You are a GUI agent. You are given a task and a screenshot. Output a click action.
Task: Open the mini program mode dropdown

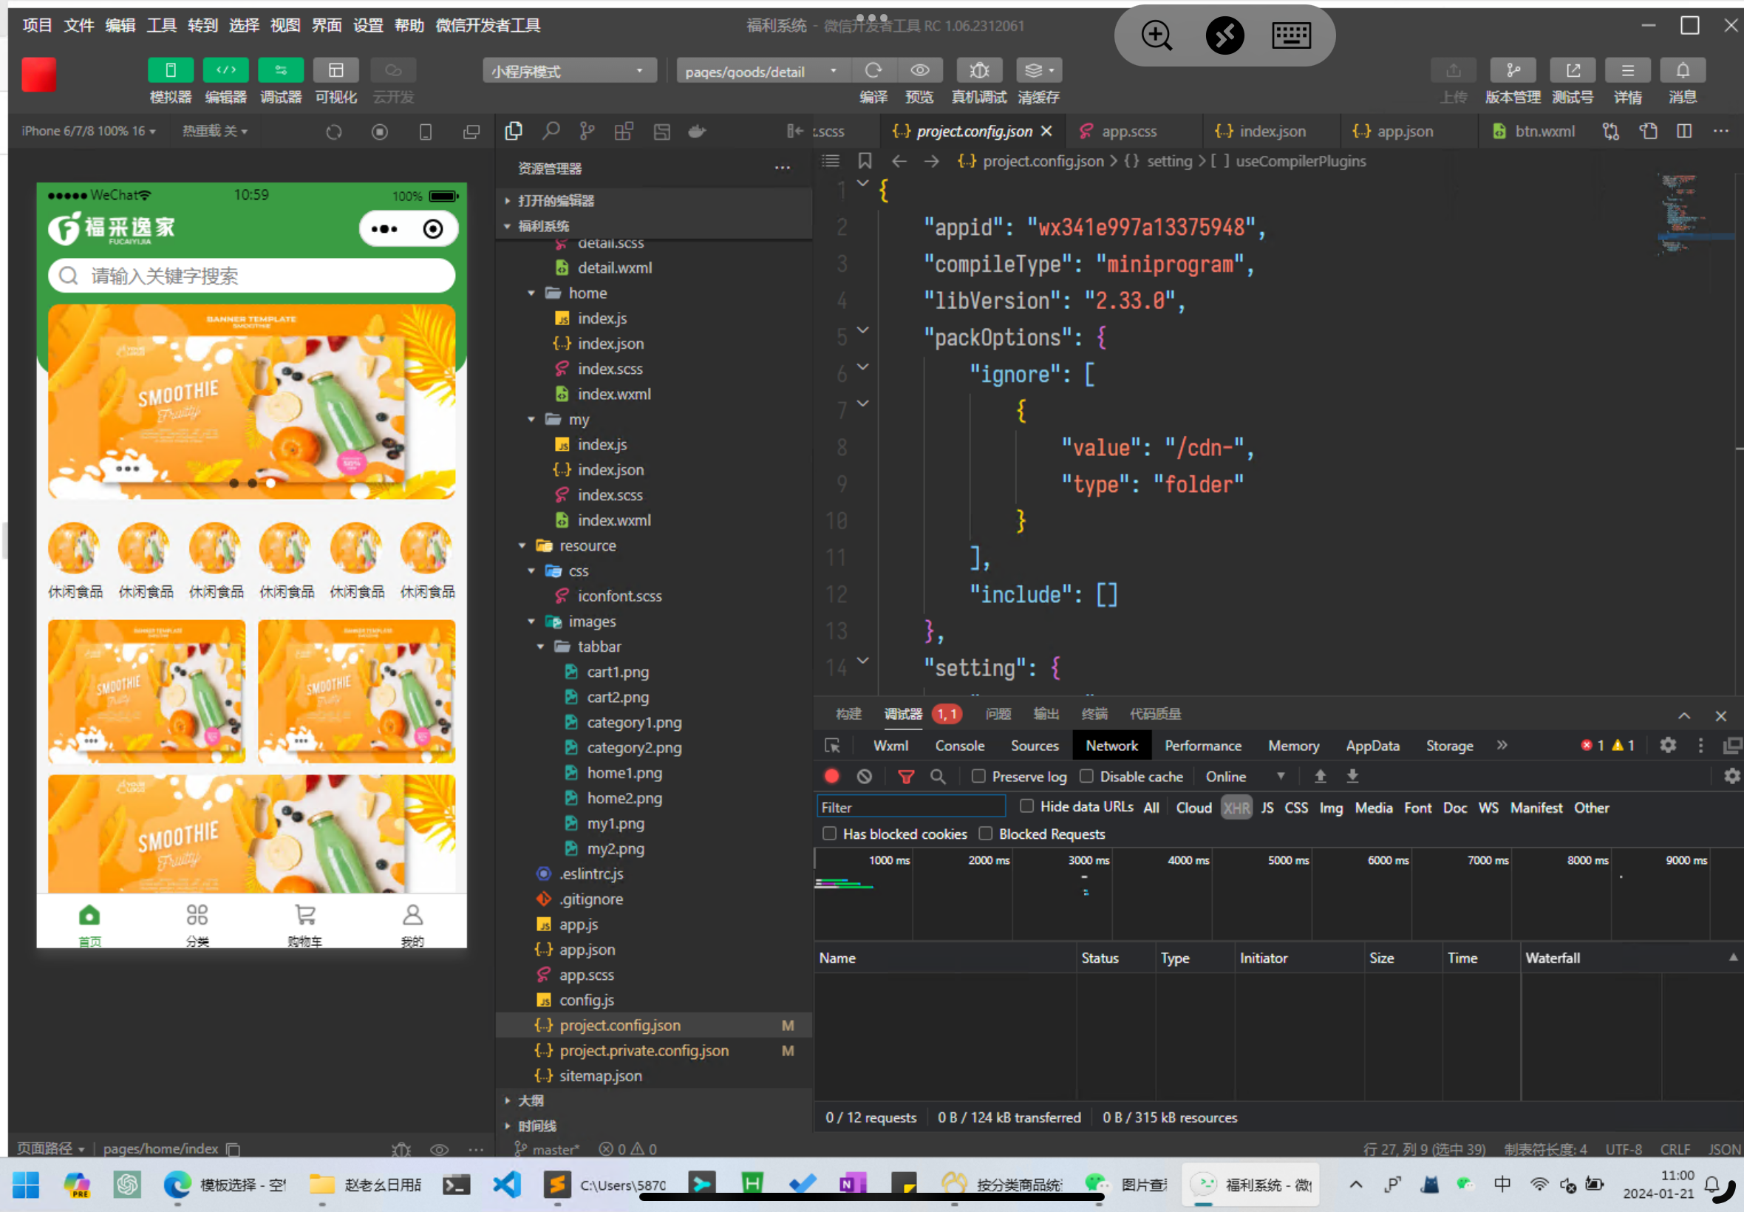tap(570, 71)
